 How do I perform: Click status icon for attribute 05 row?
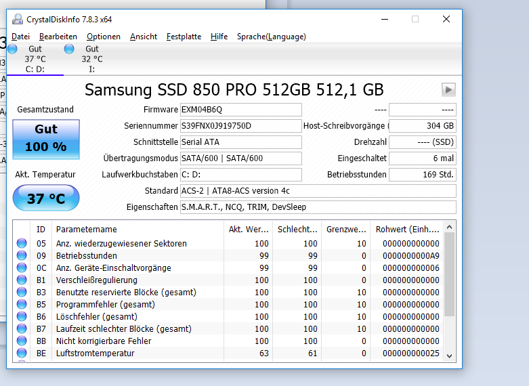[22, 243]
